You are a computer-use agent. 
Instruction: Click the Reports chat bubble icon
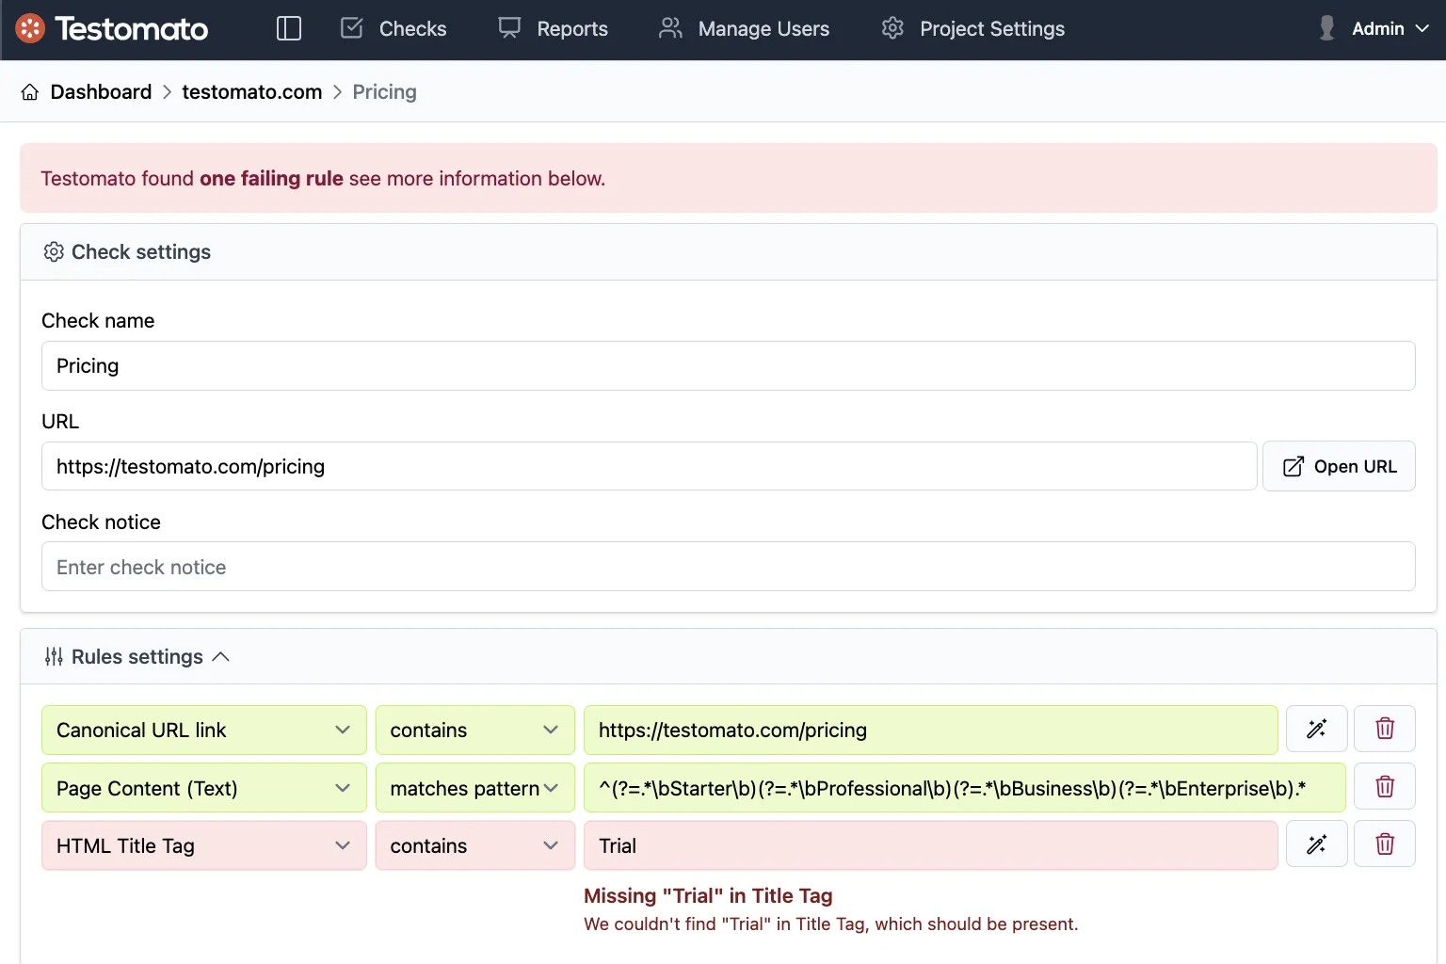click(x=508, y=28)
